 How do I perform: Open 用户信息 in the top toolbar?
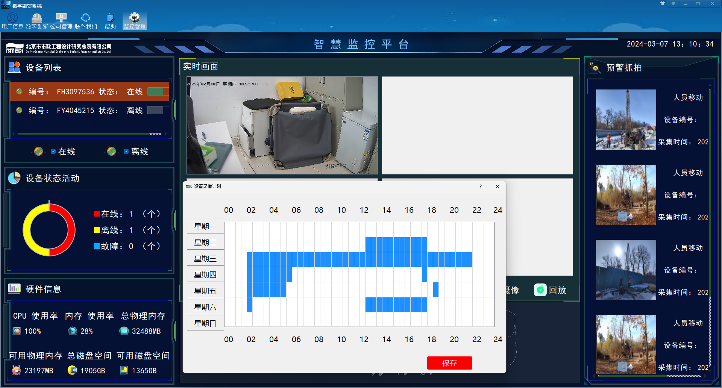point(12,21)
